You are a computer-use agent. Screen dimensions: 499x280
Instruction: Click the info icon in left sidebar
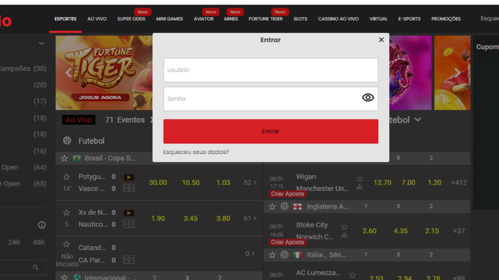coord(42,225)
